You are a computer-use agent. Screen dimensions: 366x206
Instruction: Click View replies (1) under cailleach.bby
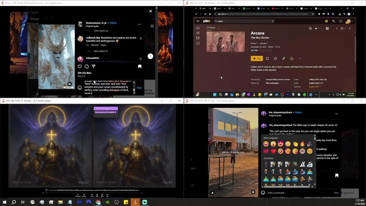coord(101,51)
